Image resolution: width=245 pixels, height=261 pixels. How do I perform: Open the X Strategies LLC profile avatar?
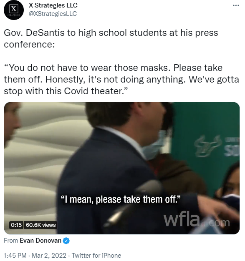click(x=14, y=10)
